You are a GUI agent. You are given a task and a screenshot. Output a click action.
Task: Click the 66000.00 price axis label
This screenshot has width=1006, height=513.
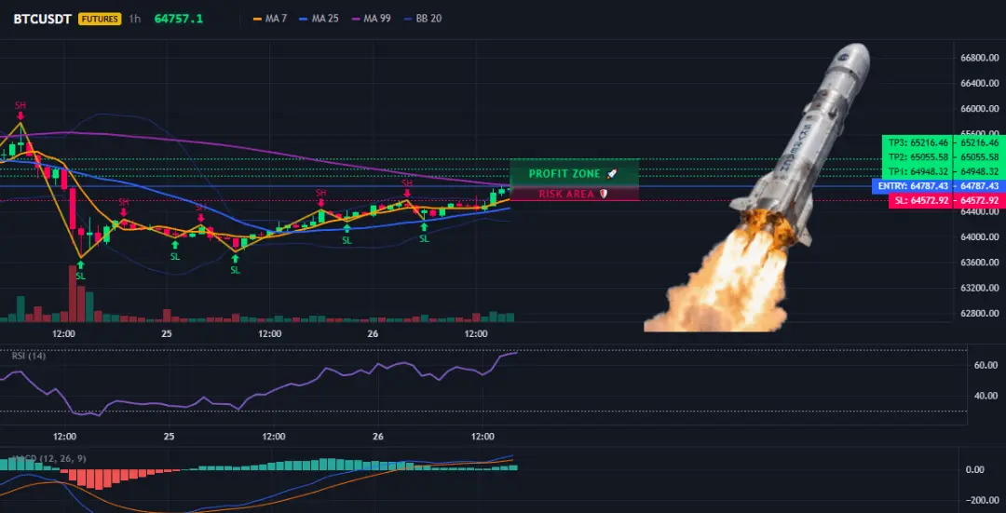tap(980, 109)
